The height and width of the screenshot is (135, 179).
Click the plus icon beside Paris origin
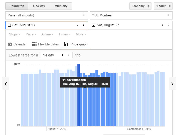tap(84, 15)
